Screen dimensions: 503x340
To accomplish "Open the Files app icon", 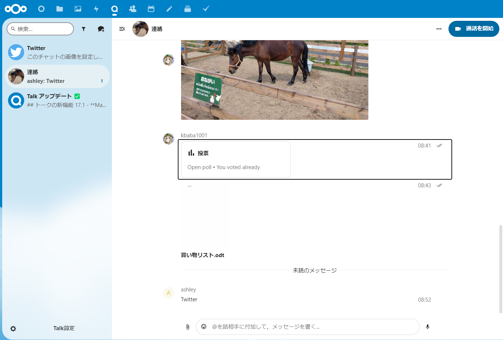I will (60, 9).
